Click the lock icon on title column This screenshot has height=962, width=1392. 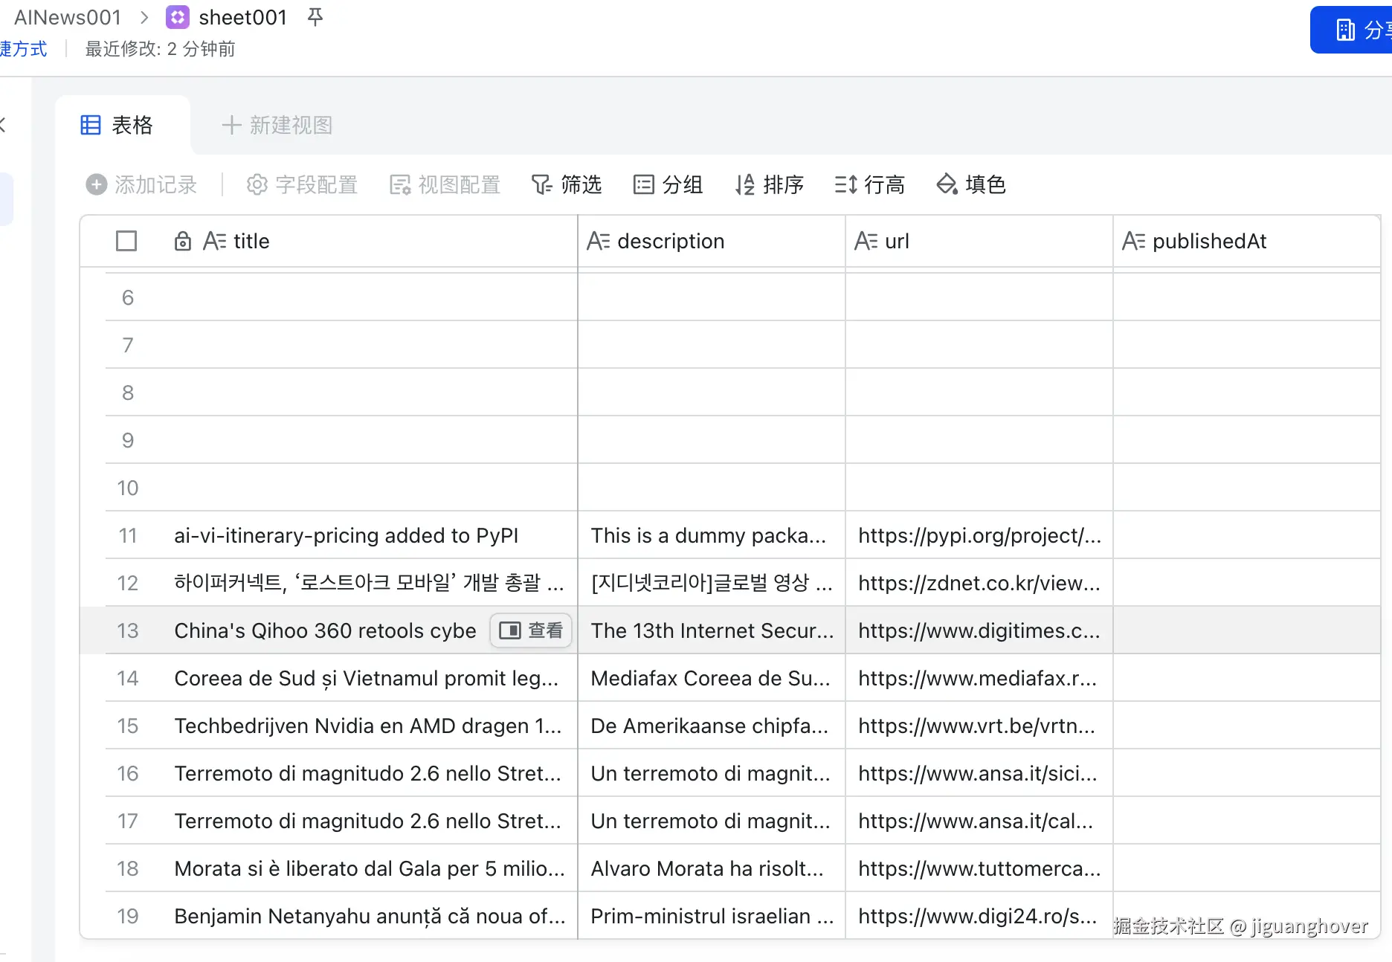(183, 241)
